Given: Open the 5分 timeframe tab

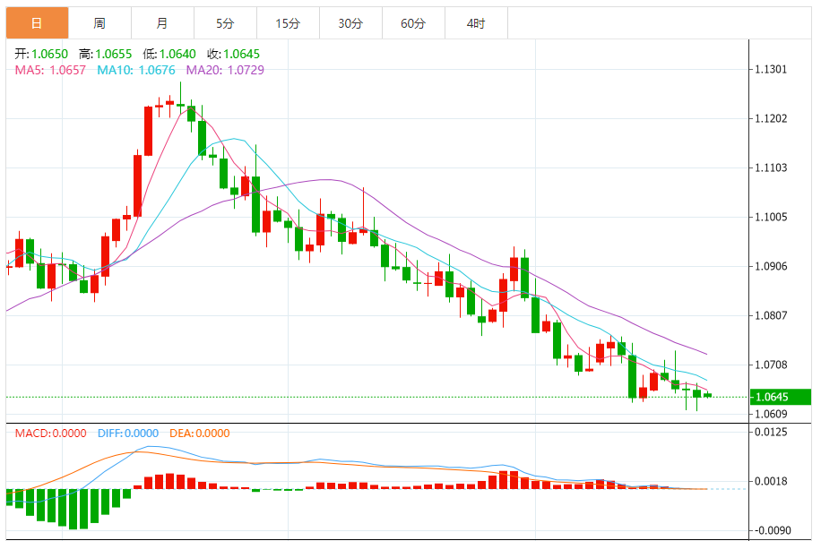Looking at the screenshot, I should (226, 23).
